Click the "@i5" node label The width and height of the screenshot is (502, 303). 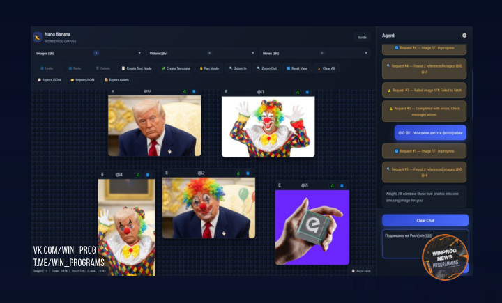pos(305,185)
